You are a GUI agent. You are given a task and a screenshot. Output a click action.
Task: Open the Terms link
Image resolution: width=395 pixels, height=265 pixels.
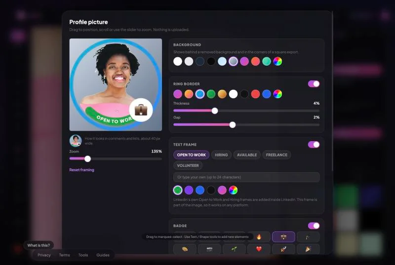pyautogui.click(x=64, y=255)
